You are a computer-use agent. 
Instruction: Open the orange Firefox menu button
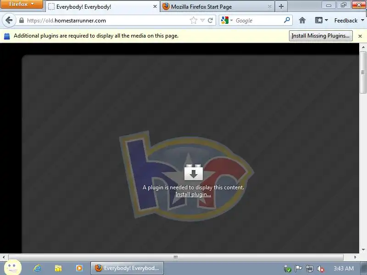click(22, 4)
